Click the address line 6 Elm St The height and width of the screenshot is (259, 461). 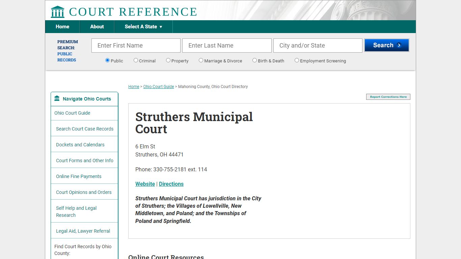(145, 146)
